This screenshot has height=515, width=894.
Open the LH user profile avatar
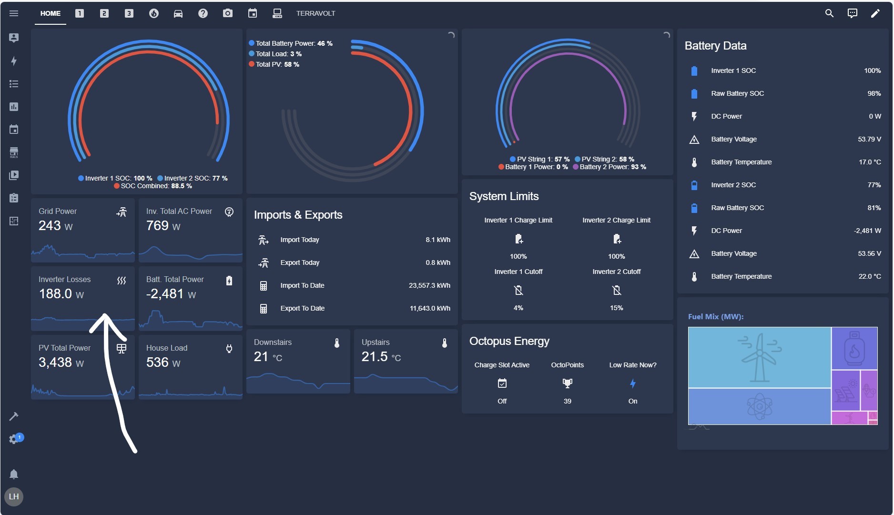(x=14, y=497)
